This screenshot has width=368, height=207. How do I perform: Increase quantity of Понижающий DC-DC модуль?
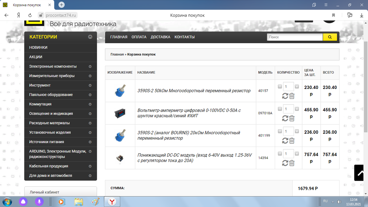[297, 154]
